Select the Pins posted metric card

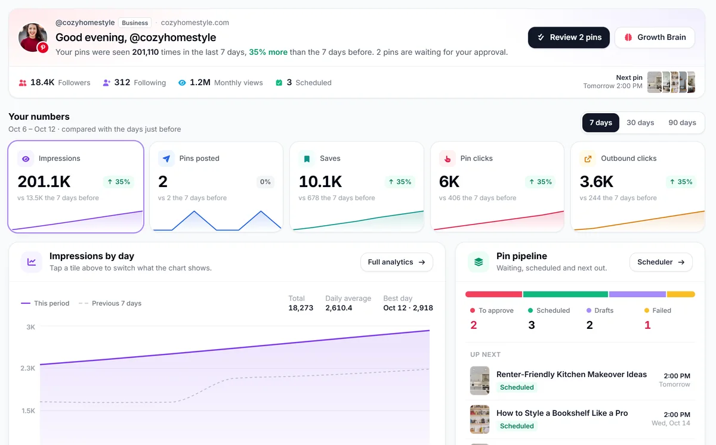[216, 186]
